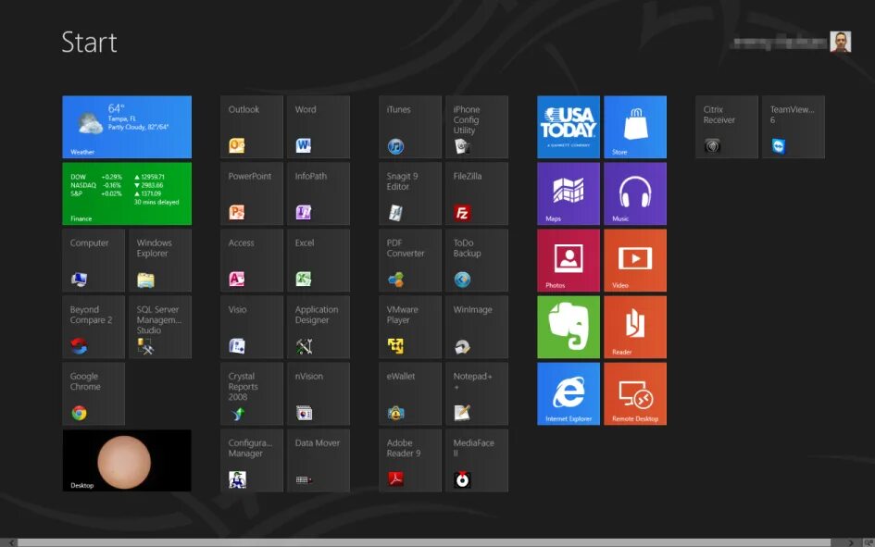The image size is (875, 547).
Task: Launch the Photos tile
Action: coord(569,260)
